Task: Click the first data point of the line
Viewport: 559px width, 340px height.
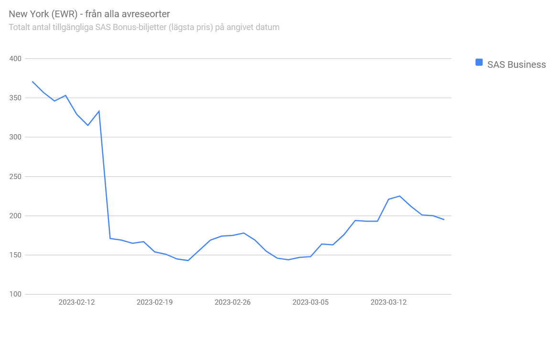Action: [32, 82]
